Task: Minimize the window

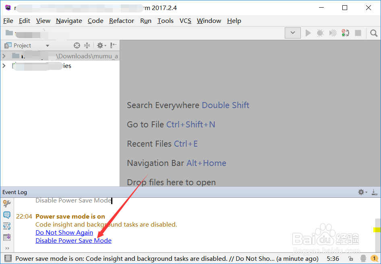Action: 321,8
